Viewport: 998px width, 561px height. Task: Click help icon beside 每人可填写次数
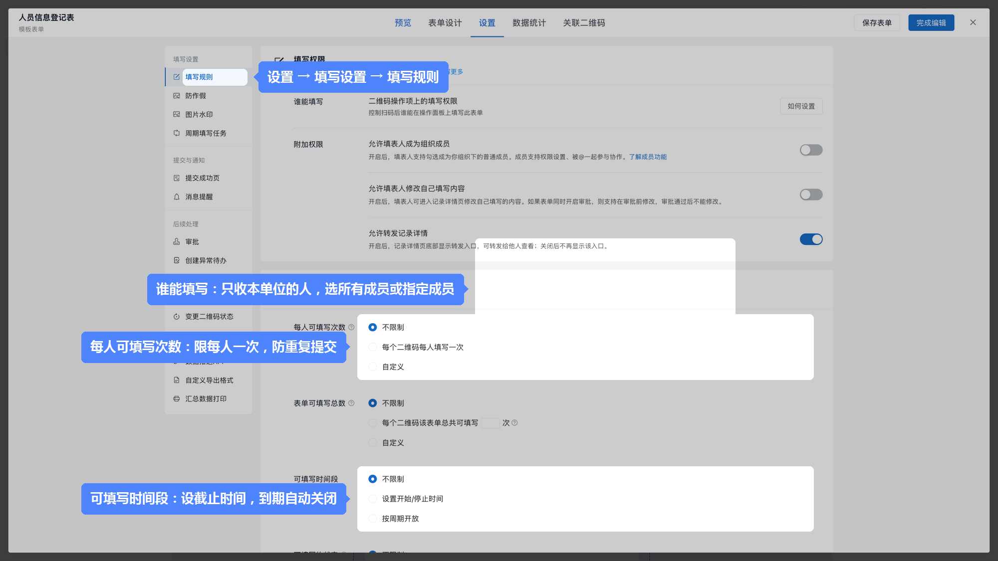(351, 327)
